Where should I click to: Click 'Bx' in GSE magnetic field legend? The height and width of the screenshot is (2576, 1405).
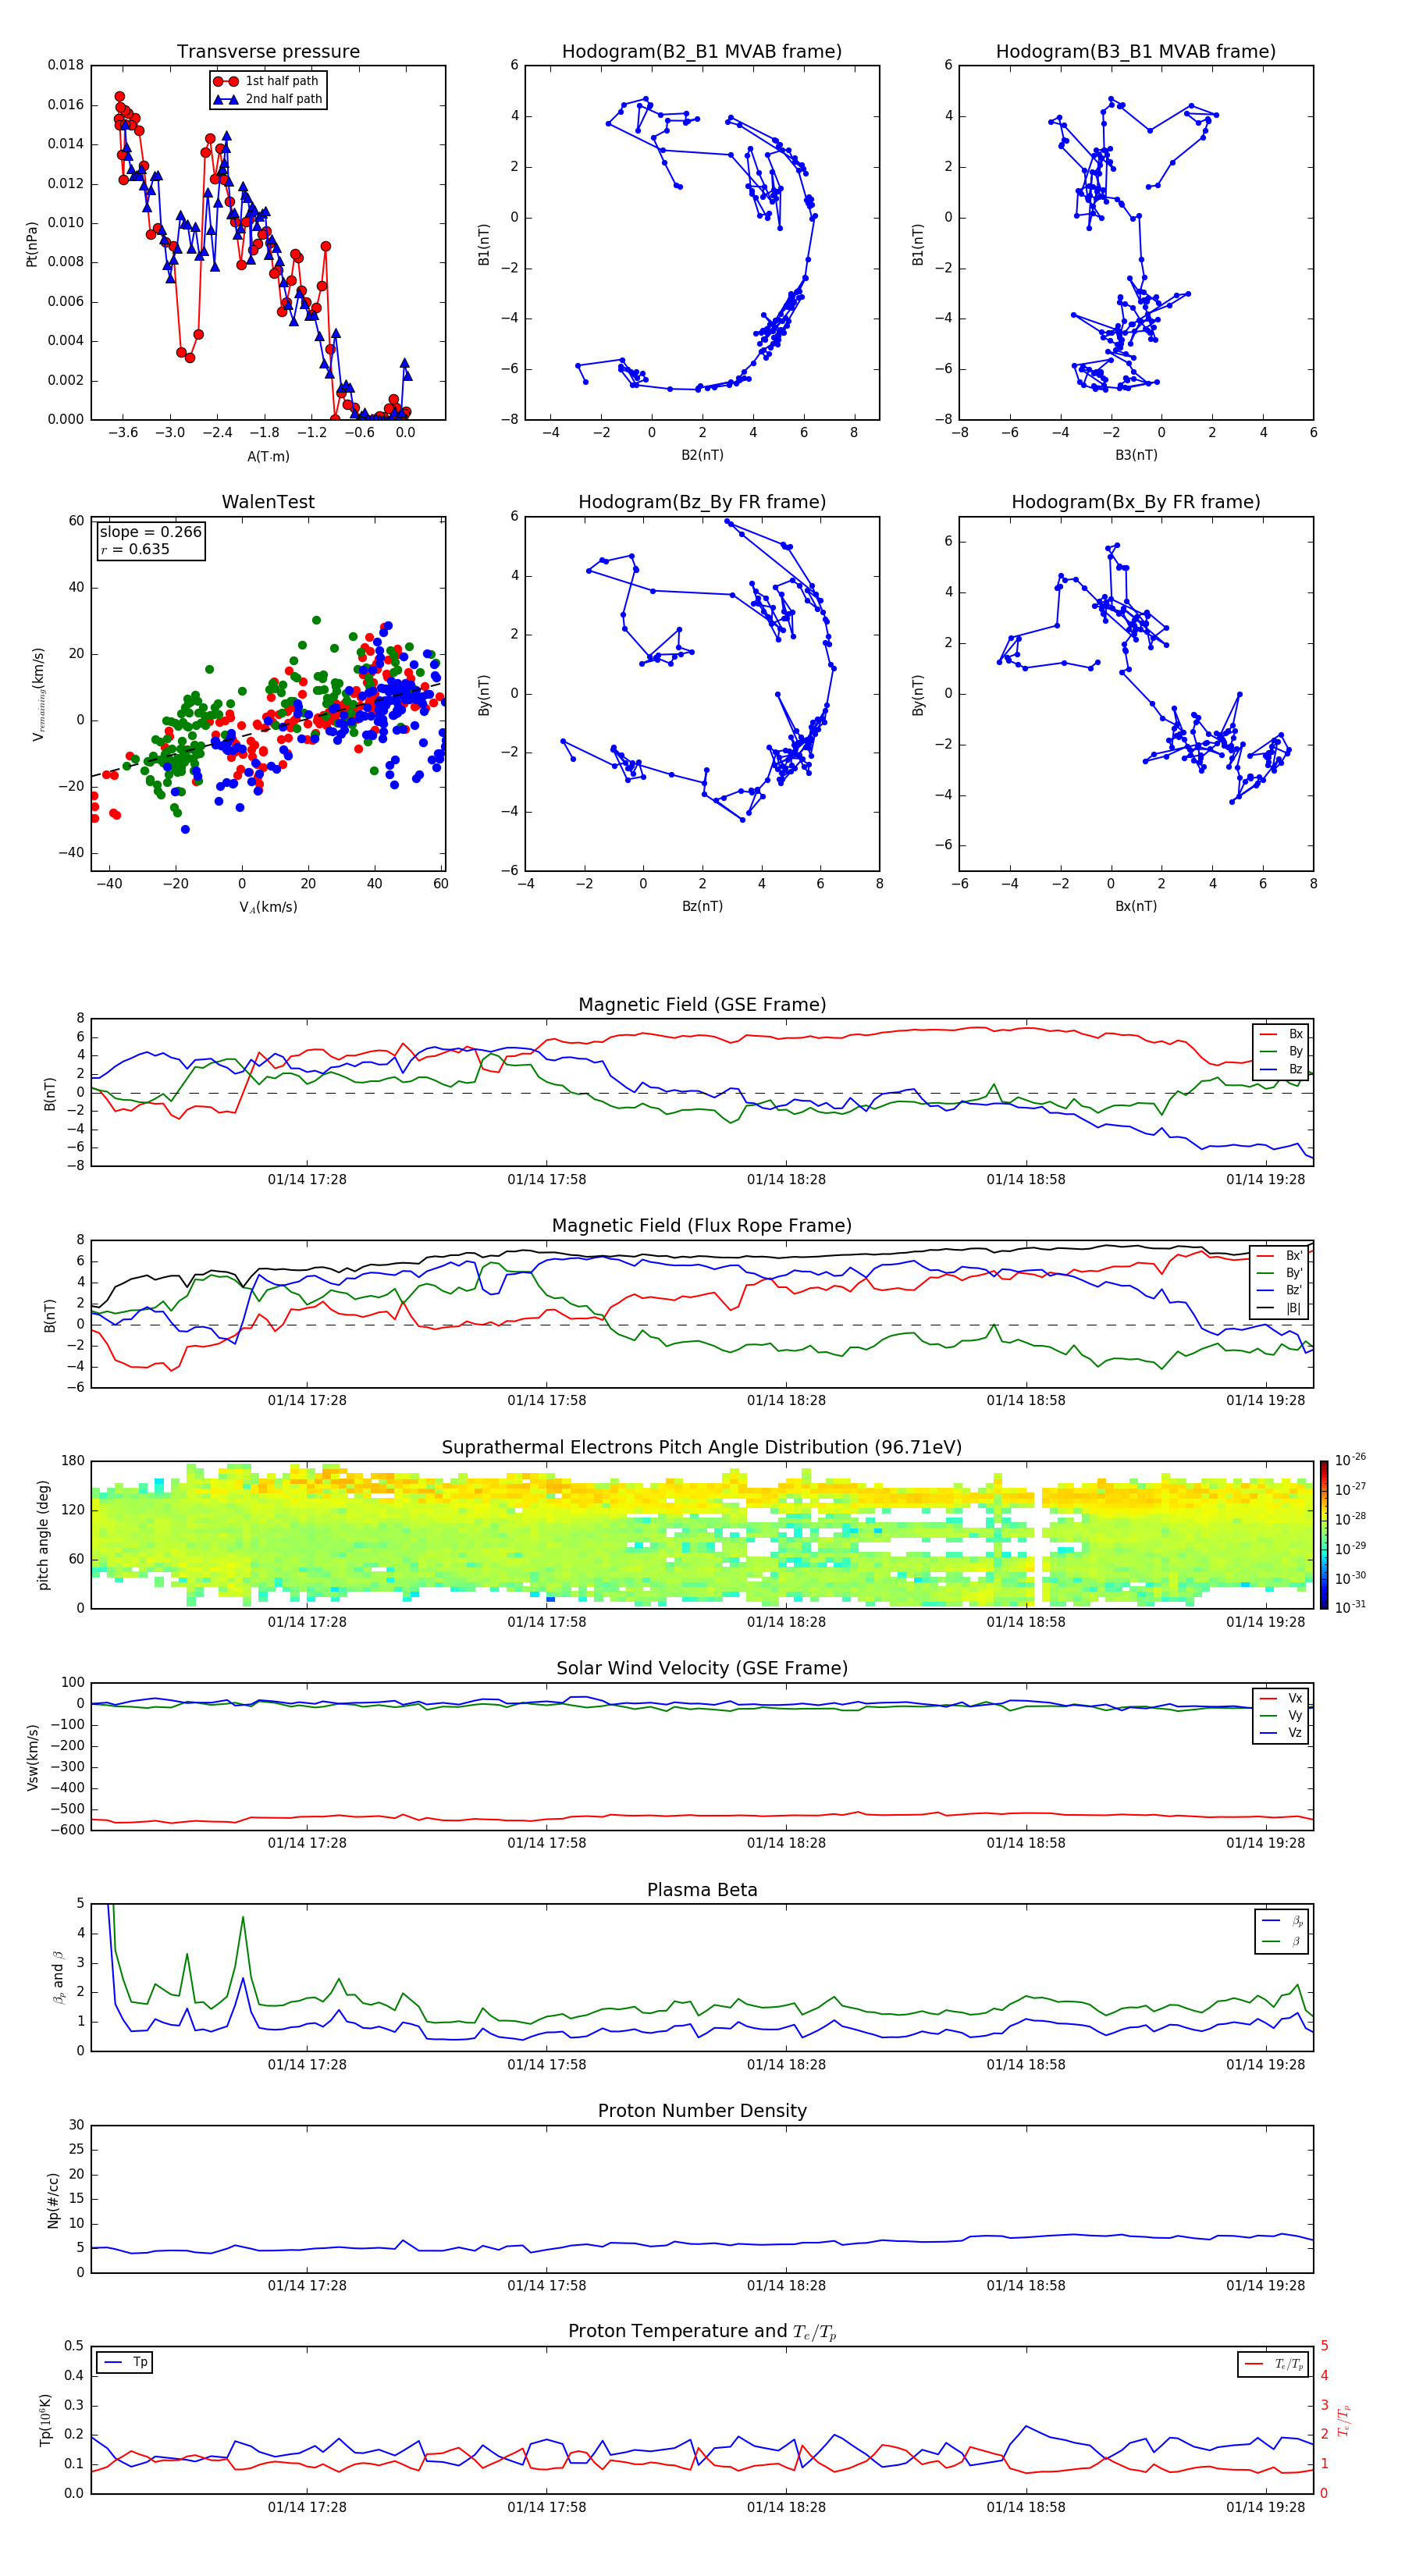[x=1295, y=1034]
